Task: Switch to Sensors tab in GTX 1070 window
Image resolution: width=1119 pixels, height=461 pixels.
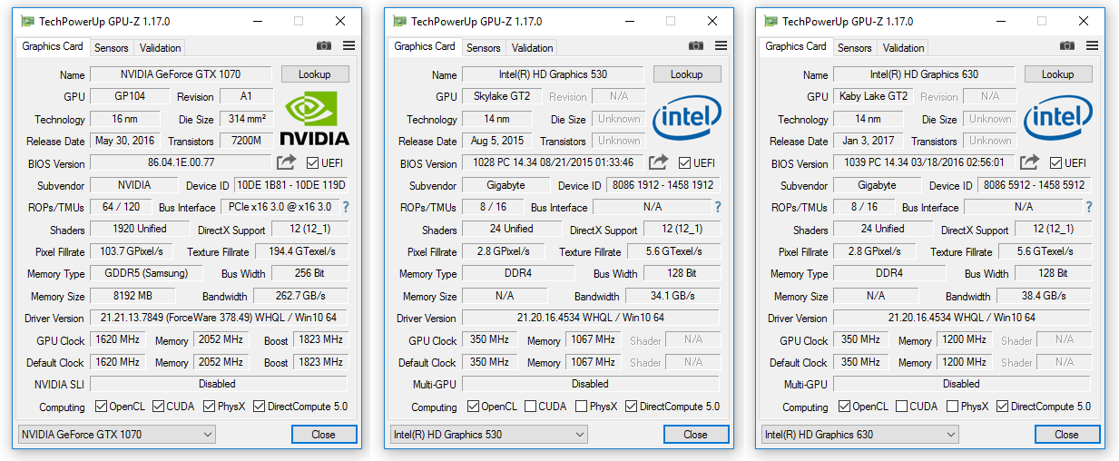Action: [x=112, y=48]
